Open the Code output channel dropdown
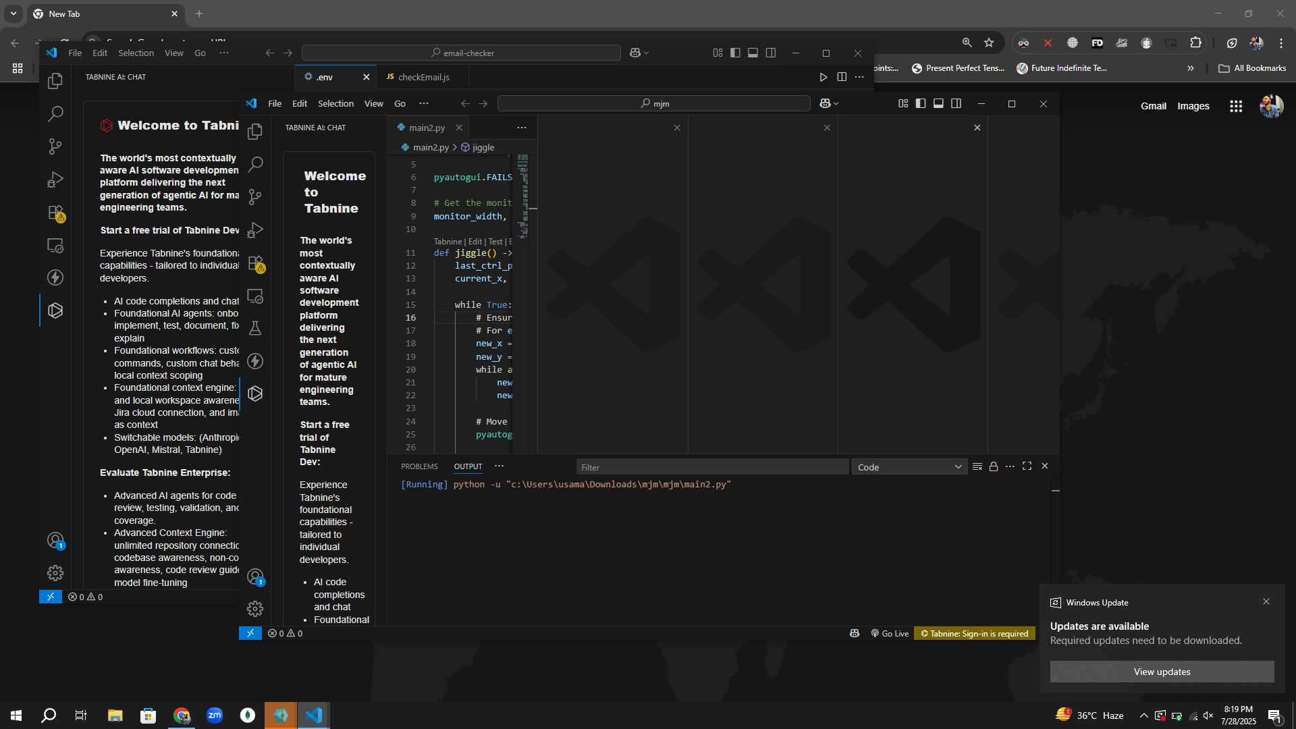 tap(909, 467)
